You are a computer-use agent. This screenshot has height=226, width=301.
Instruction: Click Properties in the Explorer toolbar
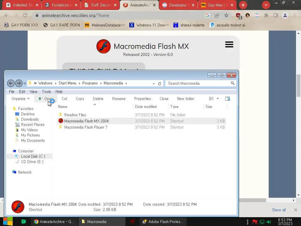pos(143,99)
